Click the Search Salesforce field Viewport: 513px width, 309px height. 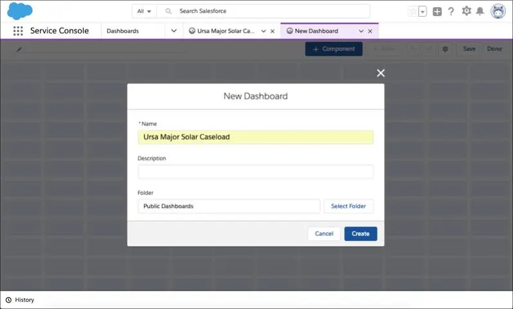263,11
